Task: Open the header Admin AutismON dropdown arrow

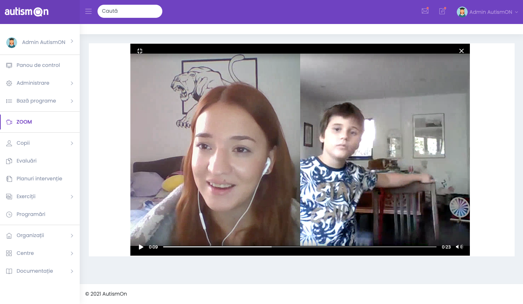Action: (x=516, y=12)
